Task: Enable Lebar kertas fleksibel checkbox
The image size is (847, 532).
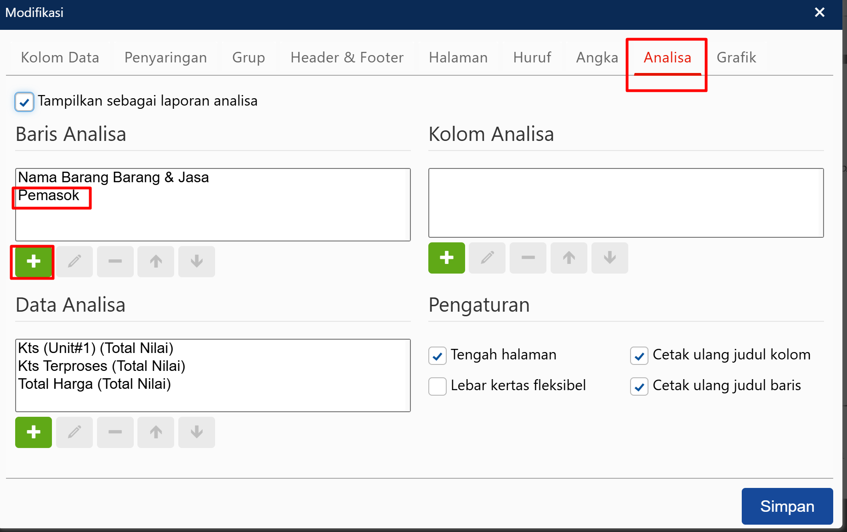Action: pyautogui.click(x=437, y=386)
